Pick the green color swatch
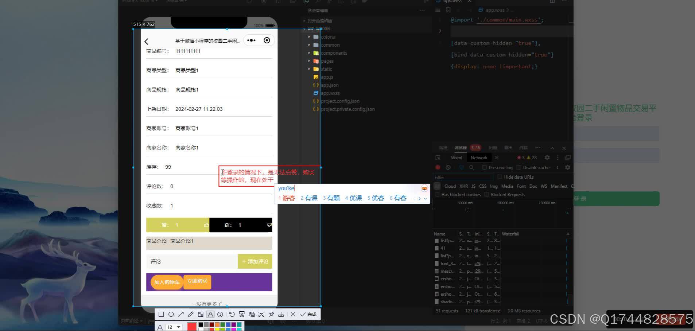Viewport: 695px width, 331px height. point(223,324)
